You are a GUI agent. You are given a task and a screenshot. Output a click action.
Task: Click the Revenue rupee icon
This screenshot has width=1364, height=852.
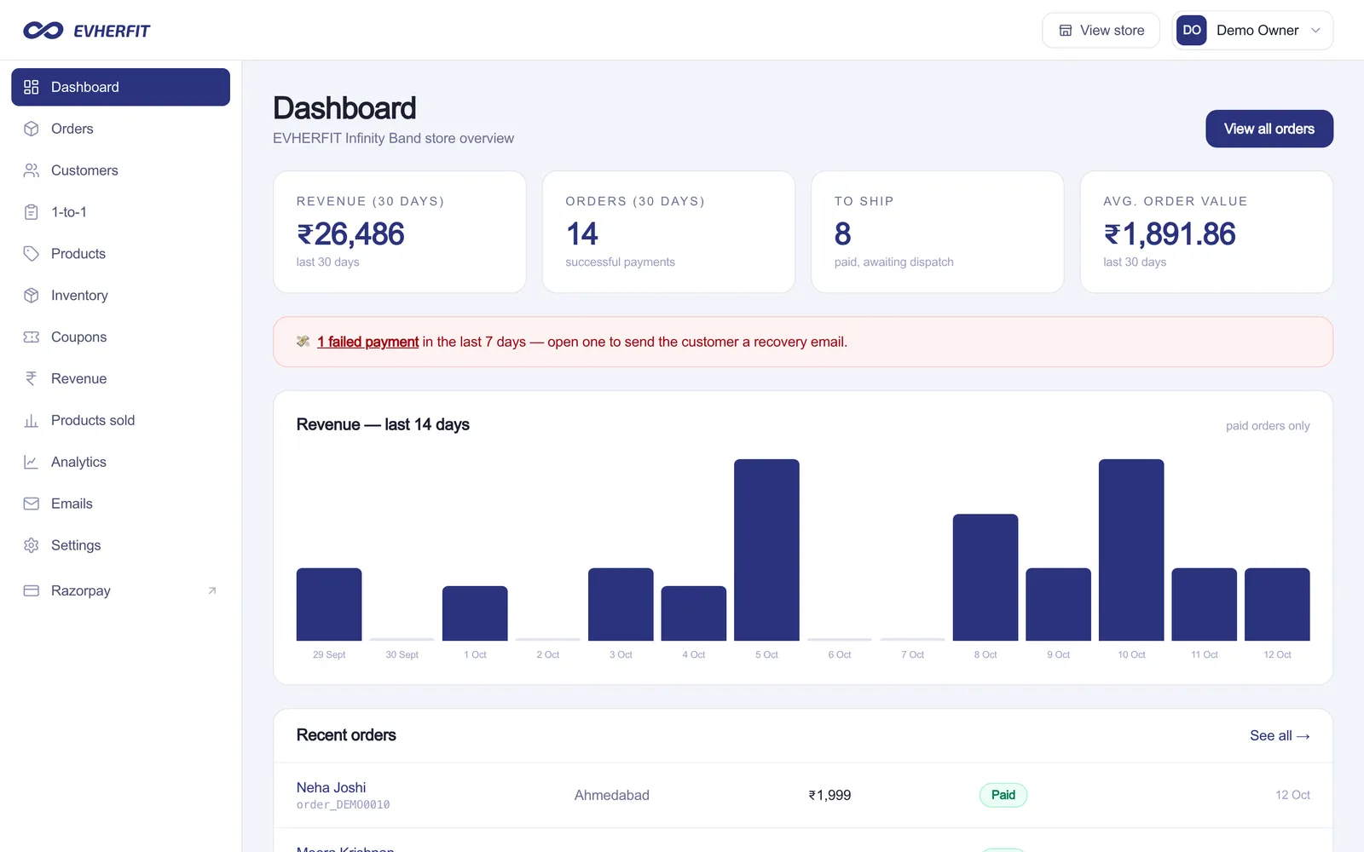[x=32, y=379]
